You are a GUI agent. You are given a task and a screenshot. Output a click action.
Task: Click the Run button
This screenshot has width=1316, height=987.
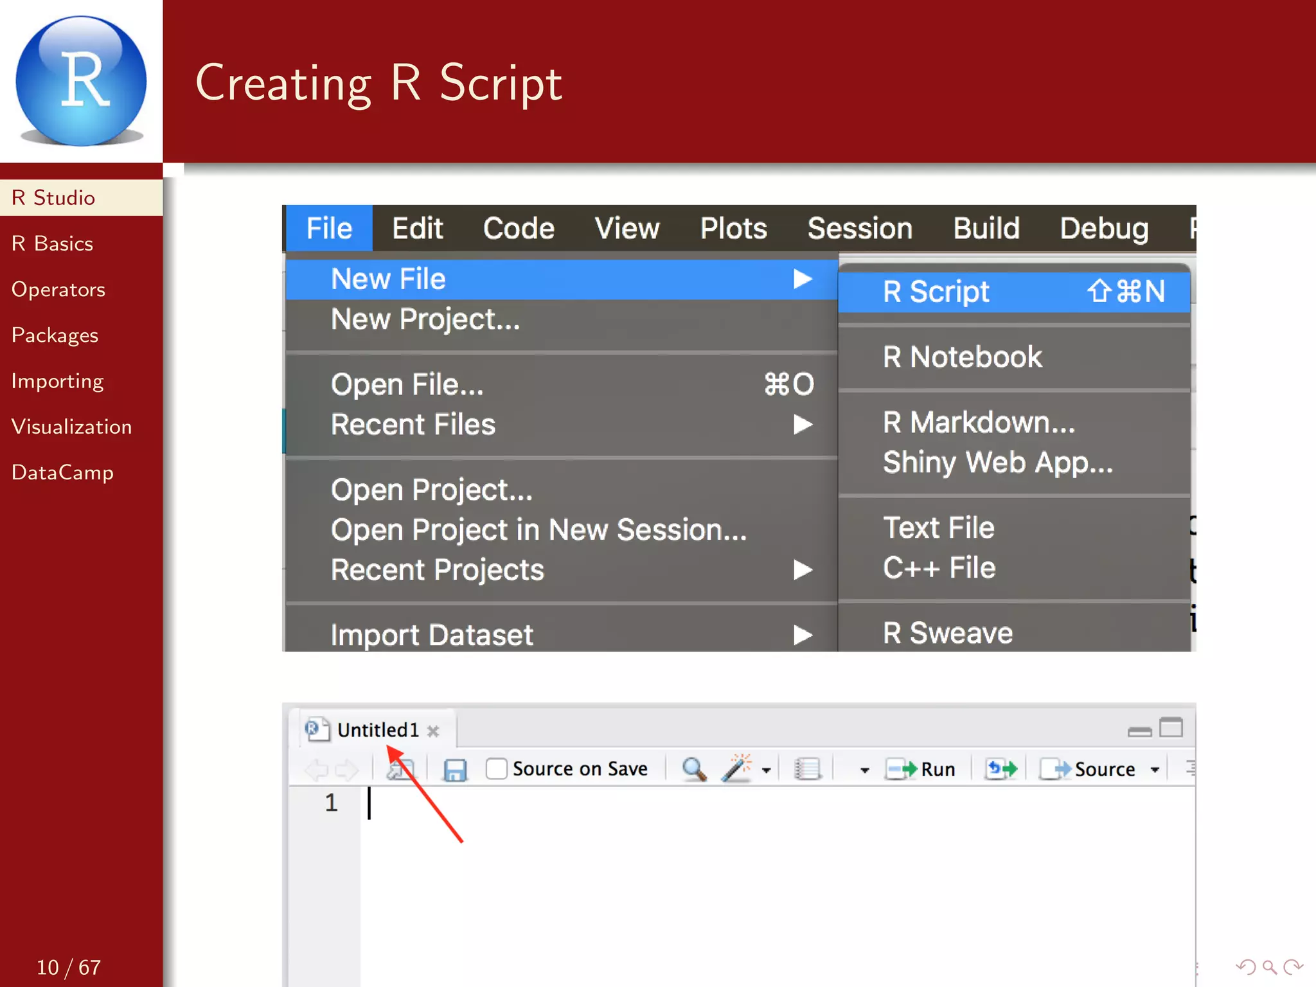pyautogui.click(x=921, y=769)
